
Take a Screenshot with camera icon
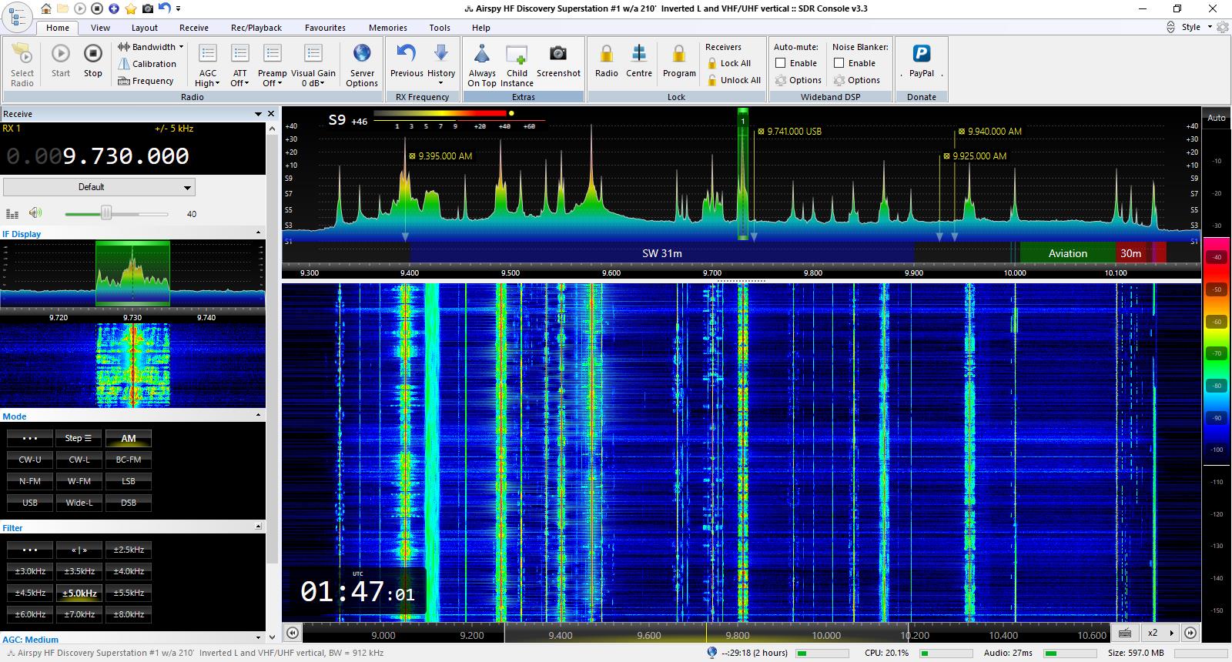557,55
